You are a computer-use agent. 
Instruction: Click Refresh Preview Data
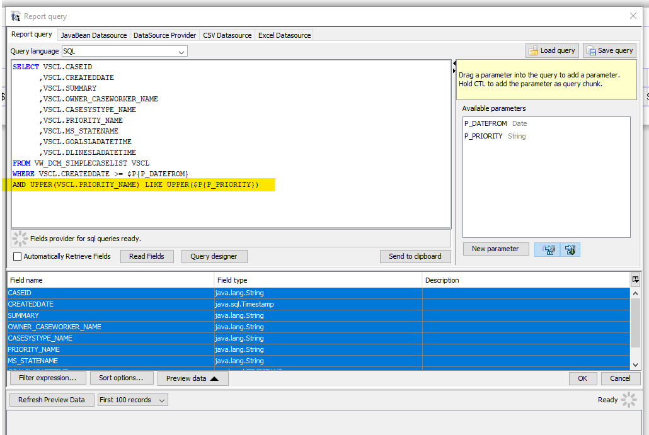pos(51,400)
